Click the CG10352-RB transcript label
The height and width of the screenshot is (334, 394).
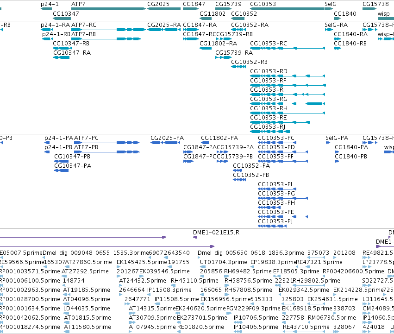click(x=249, y=62)
